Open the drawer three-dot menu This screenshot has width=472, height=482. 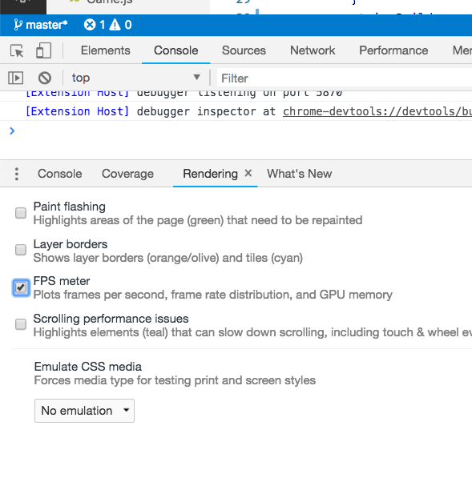click(x=17, y=174)
